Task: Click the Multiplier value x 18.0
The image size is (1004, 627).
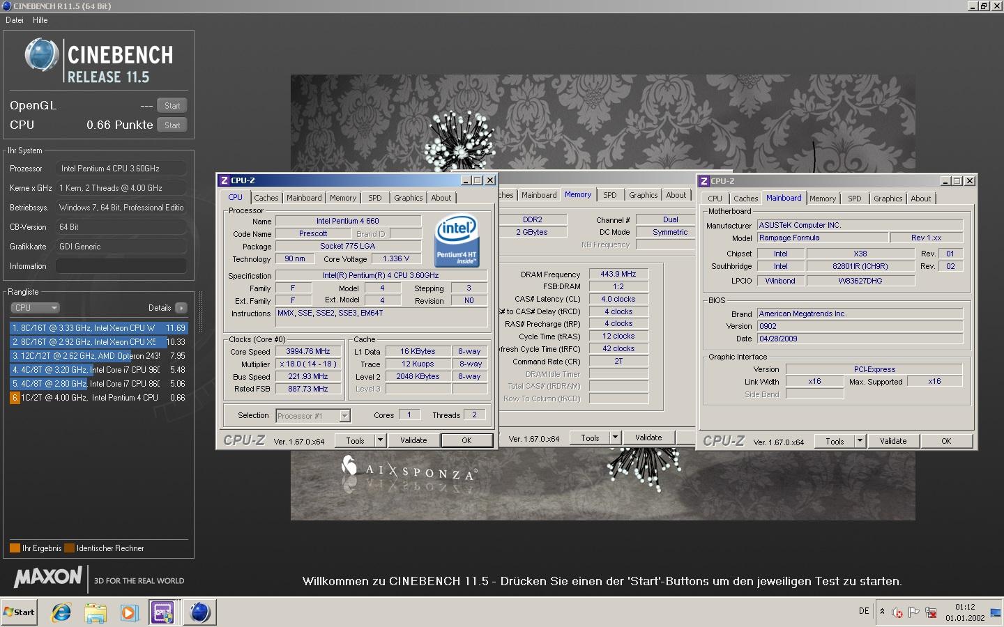Action: coord(308,364)
